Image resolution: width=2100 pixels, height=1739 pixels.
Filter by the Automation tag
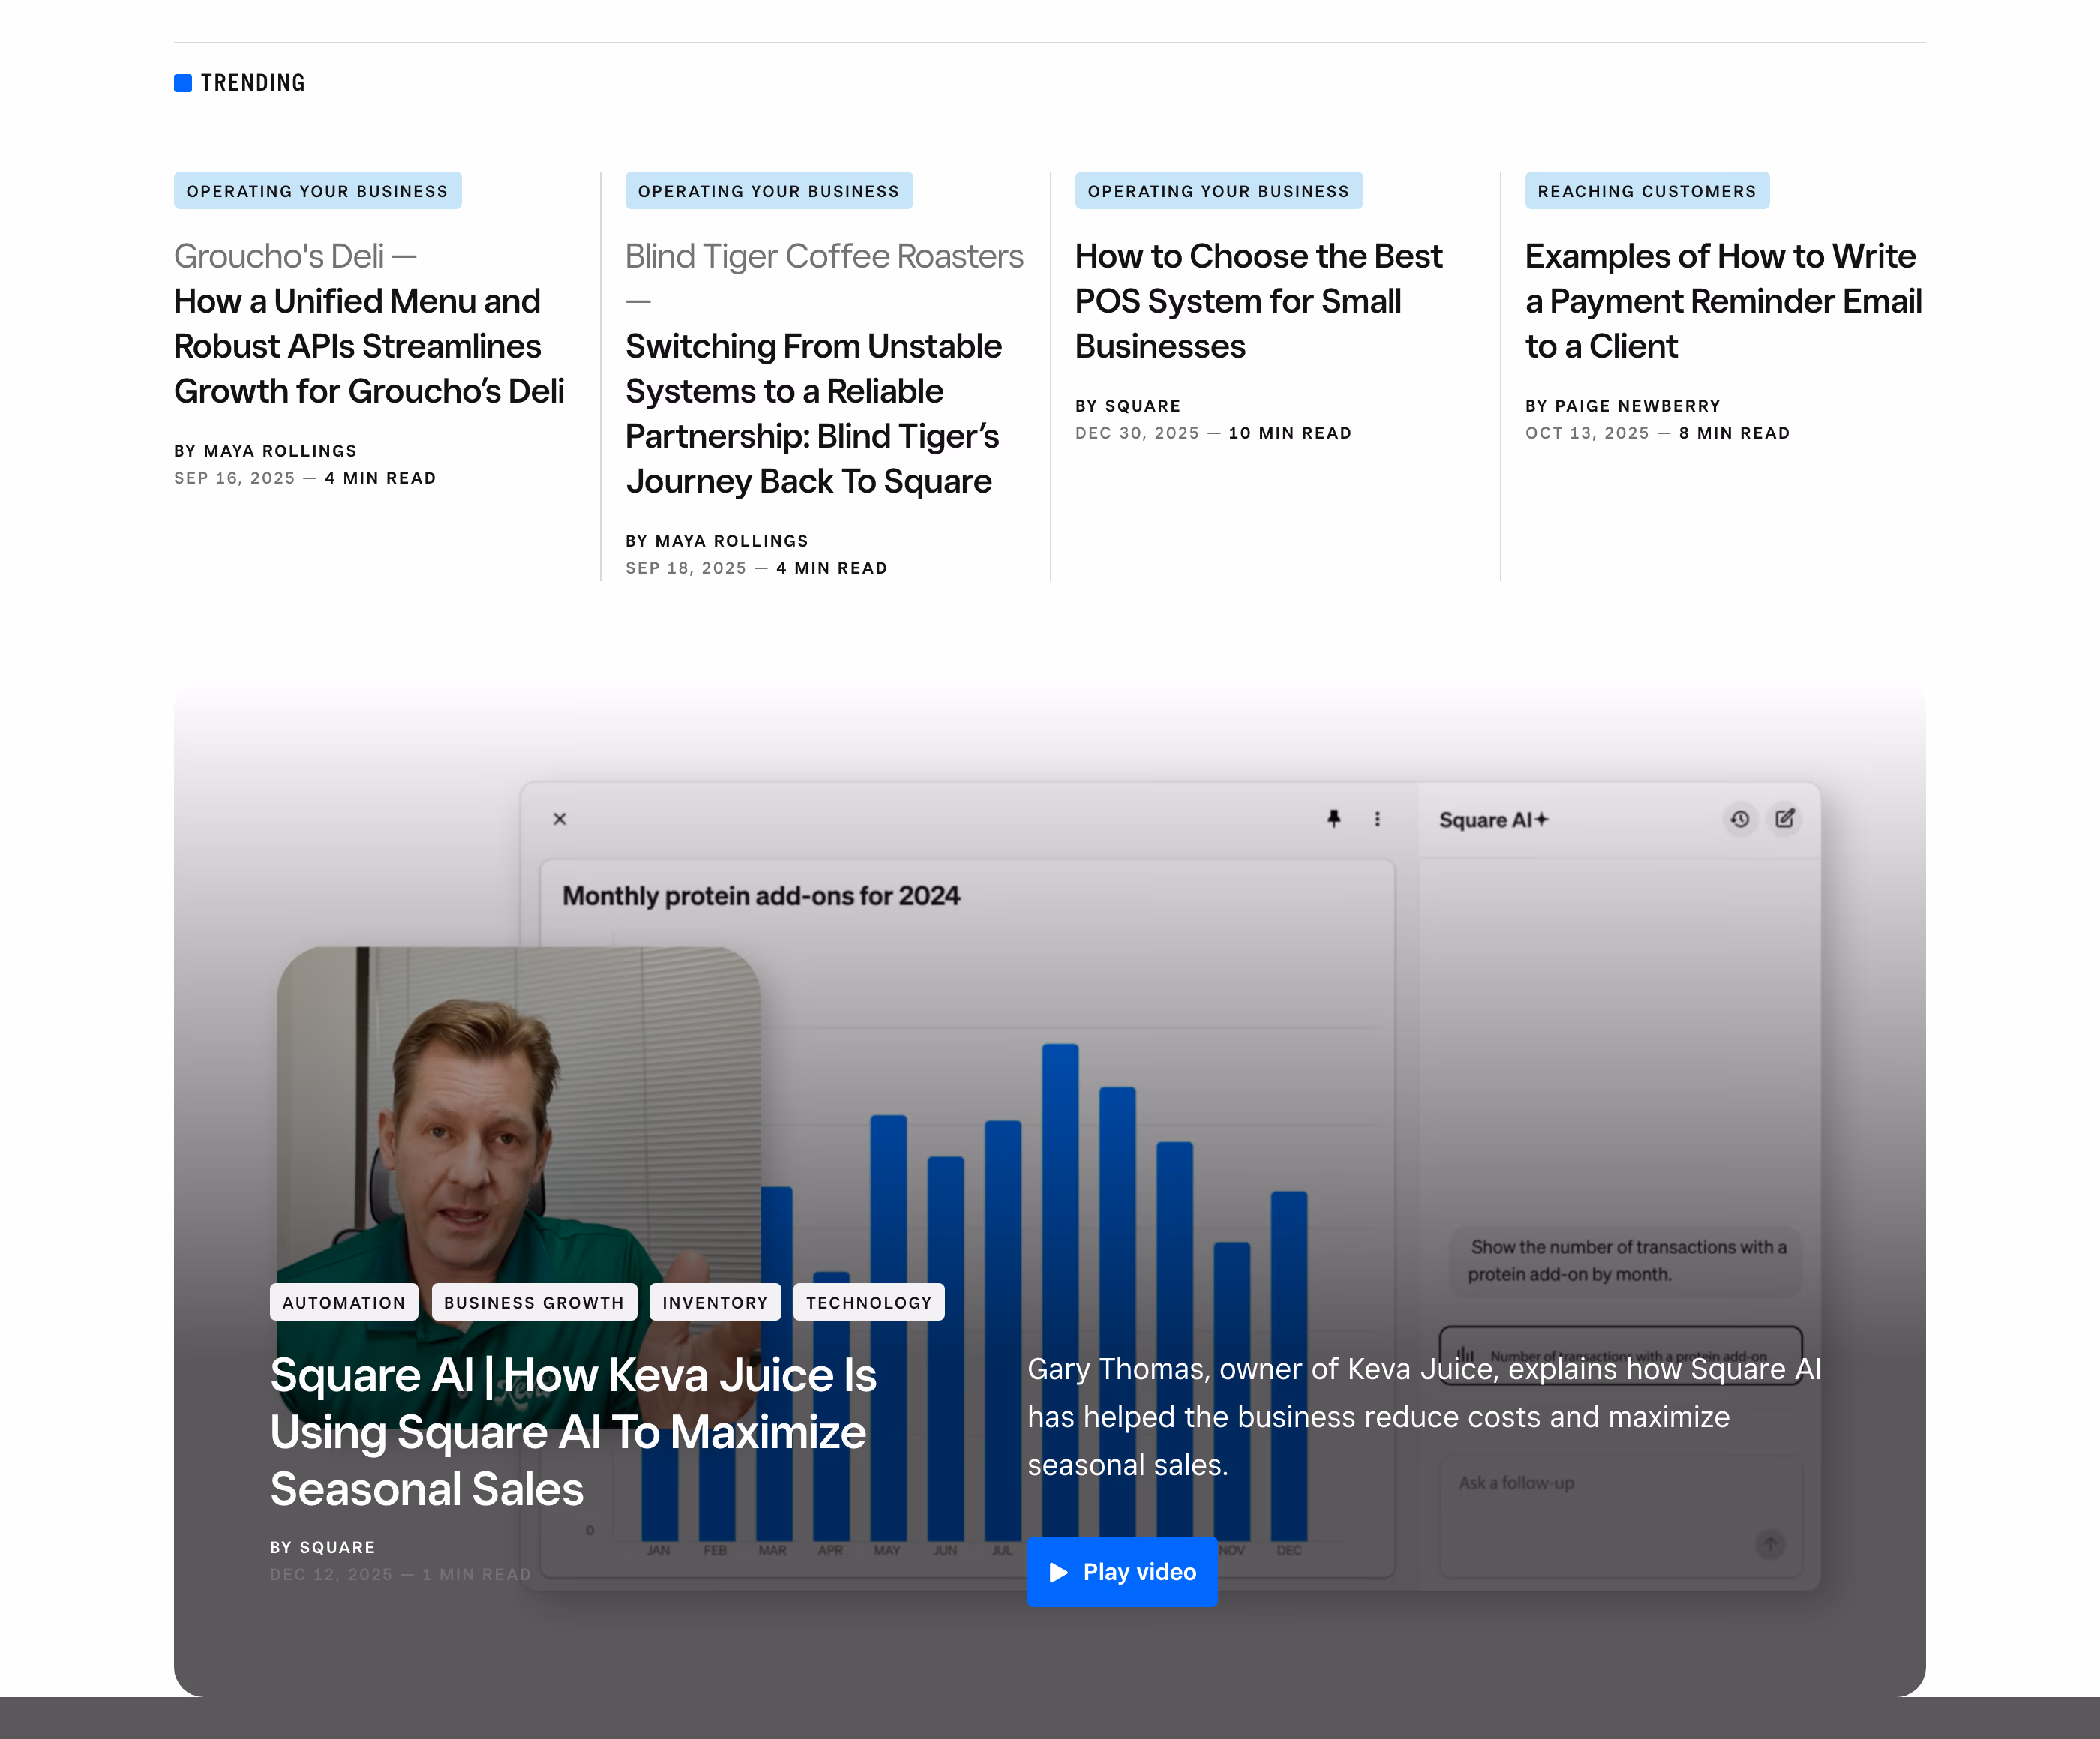click(x=344, y=1302)
